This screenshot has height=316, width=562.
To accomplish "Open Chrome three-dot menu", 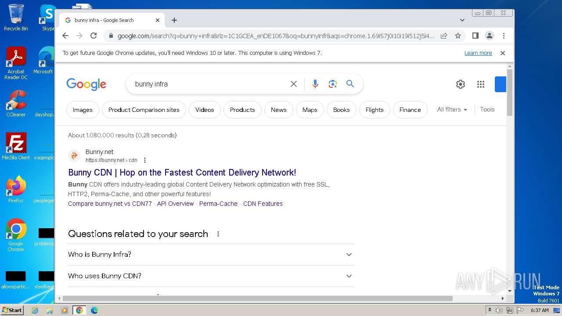I will coord(504,36).
